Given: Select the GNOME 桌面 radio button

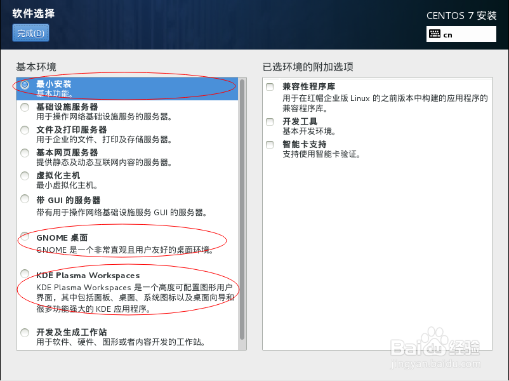Looking at the screenshot, I should (x=25, y=236).
